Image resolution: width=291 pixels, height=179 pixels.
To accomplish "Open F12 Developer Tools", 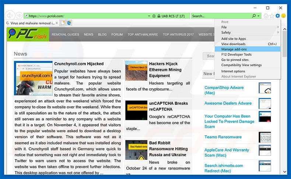I will pyautogui.click(x=248, y=54).
